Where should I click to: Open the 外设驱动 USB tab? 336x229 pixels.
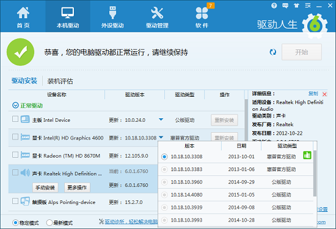[x=112, y=17]
